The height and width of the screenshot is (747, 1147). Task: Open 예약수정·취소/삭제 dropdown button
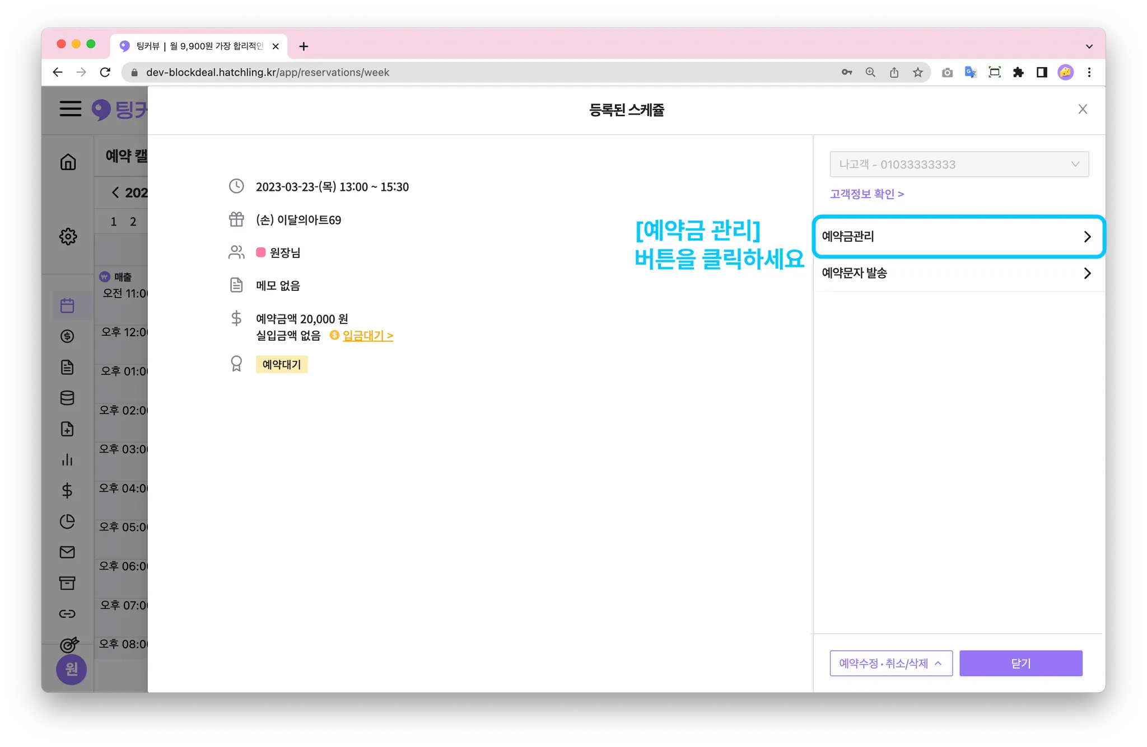click(x=890, y=663)
